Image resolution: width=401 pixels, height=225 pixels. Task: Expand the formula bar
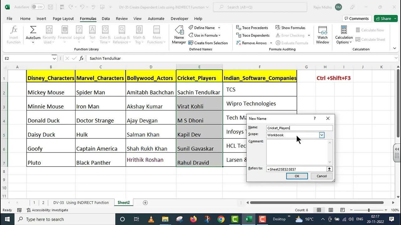pyautogui.click(x=396, y=58)
